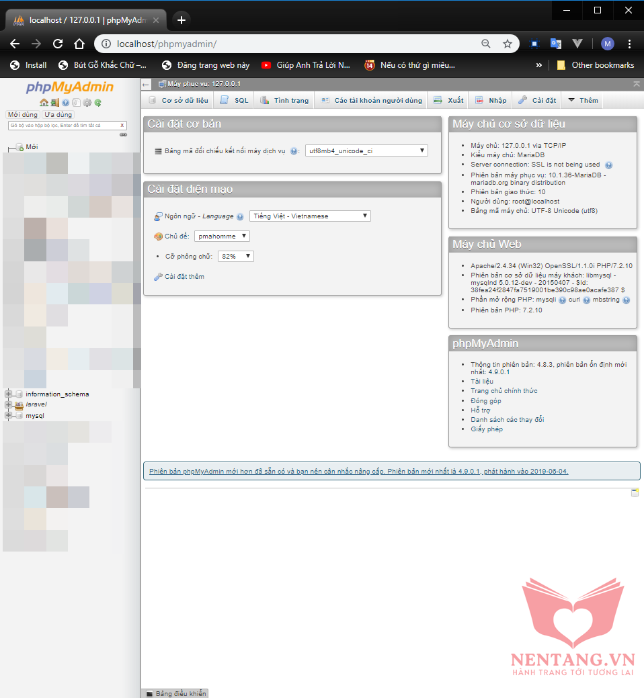Open the font size 82% dropdown

(x=236, y=257)
